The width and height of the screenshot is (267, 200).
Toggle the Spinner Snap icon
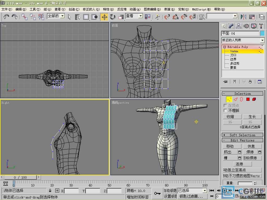192,17
